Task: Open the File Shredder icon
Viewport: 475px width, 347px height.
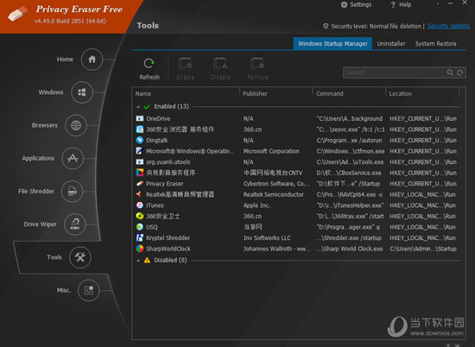Action: coord(72,192)
